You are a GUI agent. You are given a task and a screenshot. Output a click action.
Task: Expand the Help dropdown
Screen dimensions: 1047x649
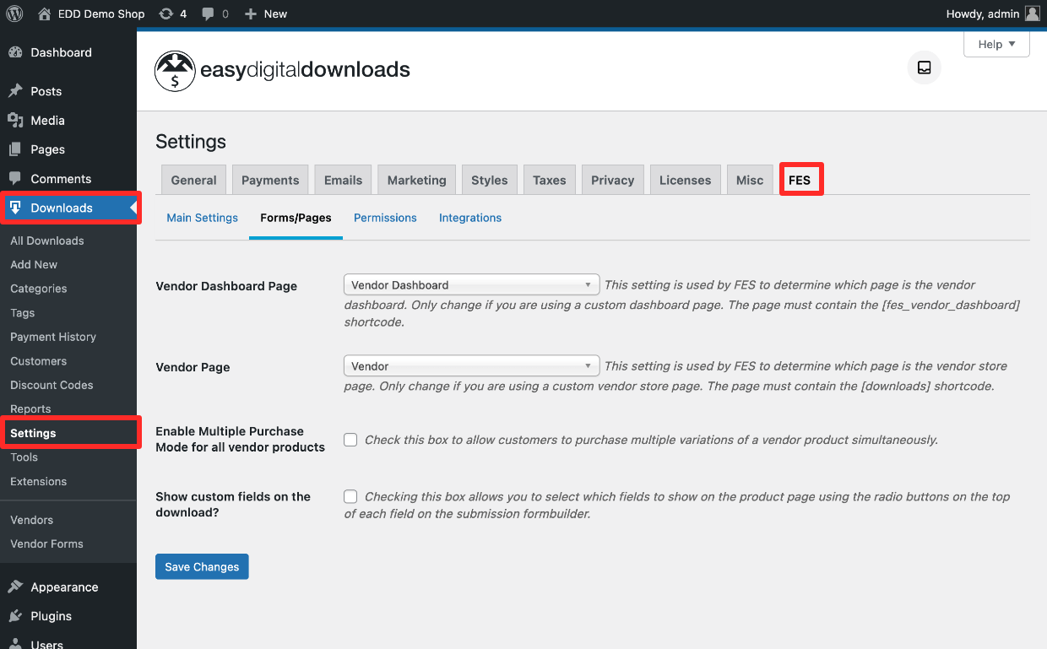(996, 44)
